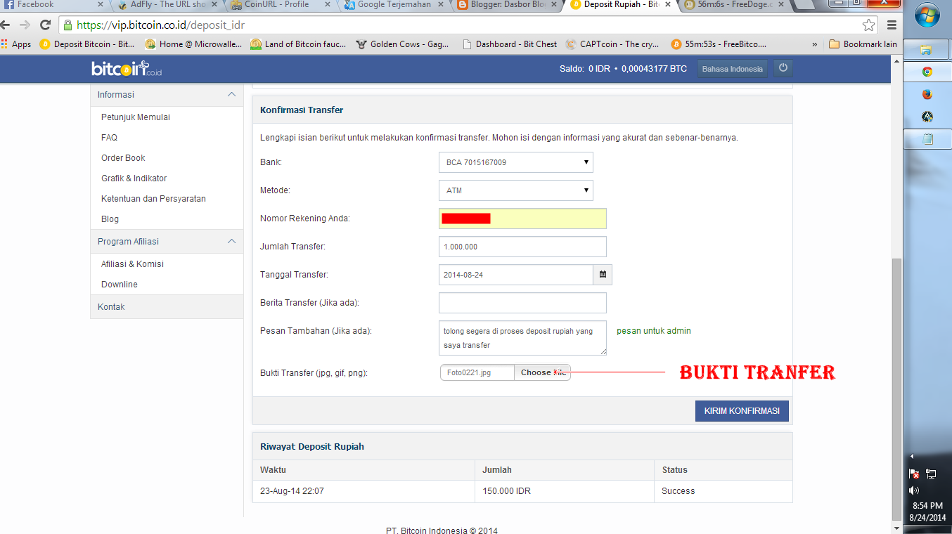This screenshot has height=534, width=952.
Task: Open the Apps bookmark shortcut
Action: tap(16, 44)
